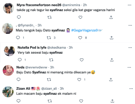Retweet the Myra ftscomefortzon neo26 tweet

[49, 17]
